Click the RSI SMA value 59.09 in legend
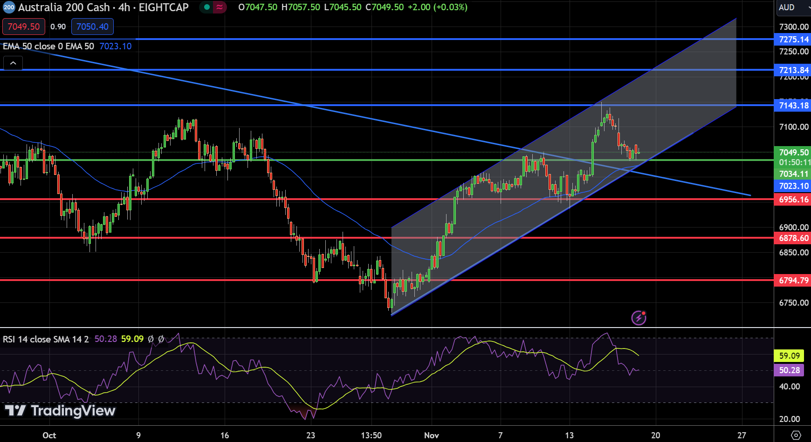The width and height of the screenshot is (811, 442). click(132, 339)
